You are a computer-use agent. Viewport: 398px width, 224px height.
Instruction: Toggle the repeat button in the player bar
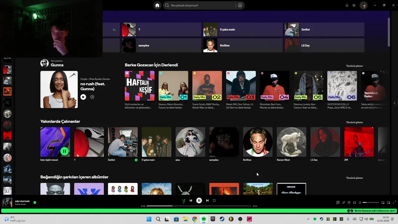click(214, 201)
